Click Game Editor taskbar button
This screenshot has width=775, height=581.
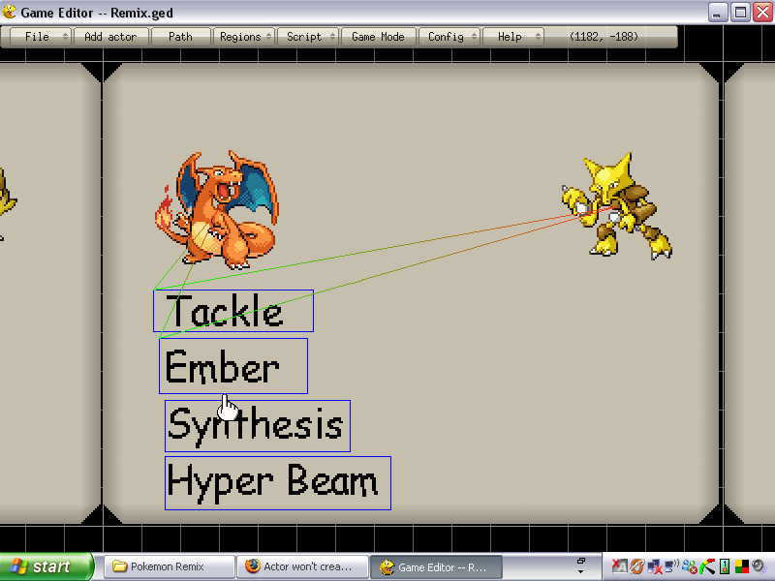coord(436,566)
